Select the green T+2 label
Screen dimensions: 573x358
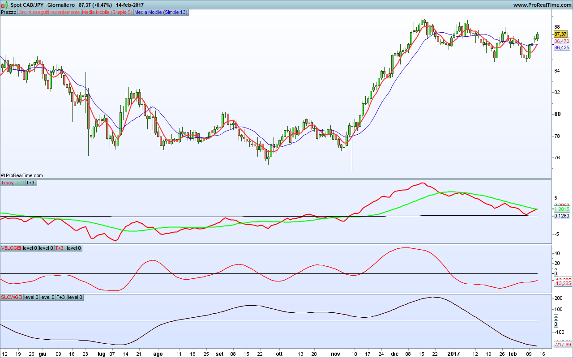(x=20, y=183)
